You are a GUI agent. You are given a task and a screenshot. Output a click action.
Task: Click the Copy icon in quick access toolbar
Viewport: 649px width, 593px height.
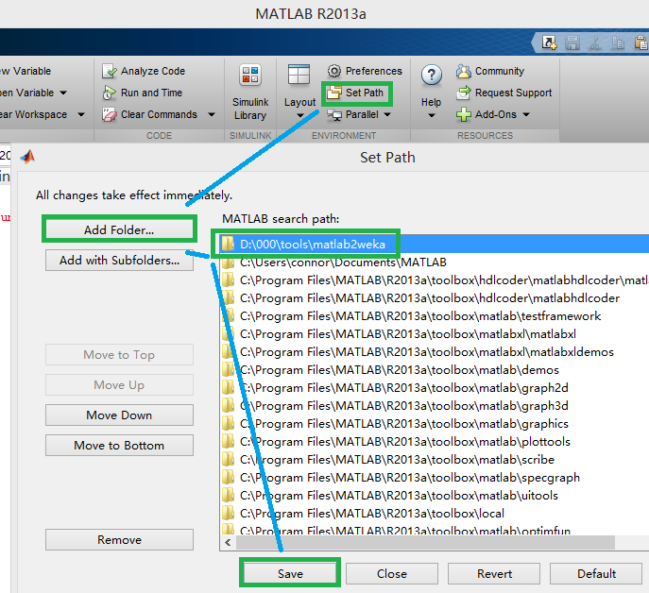(618, 42)
